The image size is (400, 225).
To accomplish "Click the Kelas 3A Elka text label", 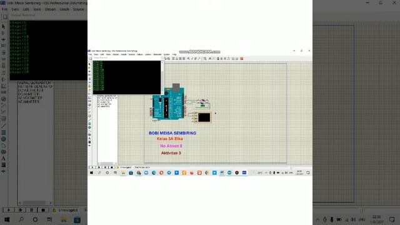I will click(x=169, y=139).
